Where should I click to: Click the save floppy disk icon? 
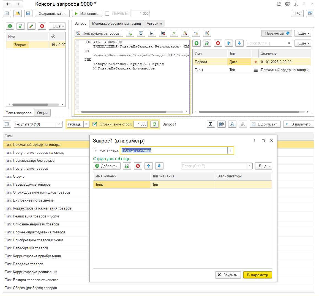[28, 13]
